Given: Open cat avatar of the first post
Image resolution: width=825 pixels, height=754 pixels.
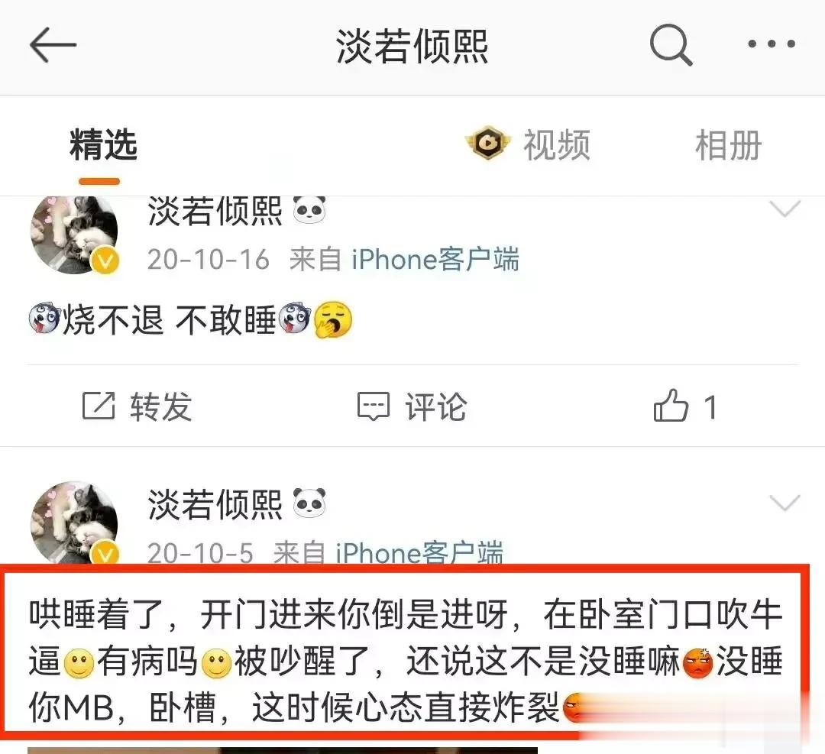Looking at the screenshot, I should point(74,235).
